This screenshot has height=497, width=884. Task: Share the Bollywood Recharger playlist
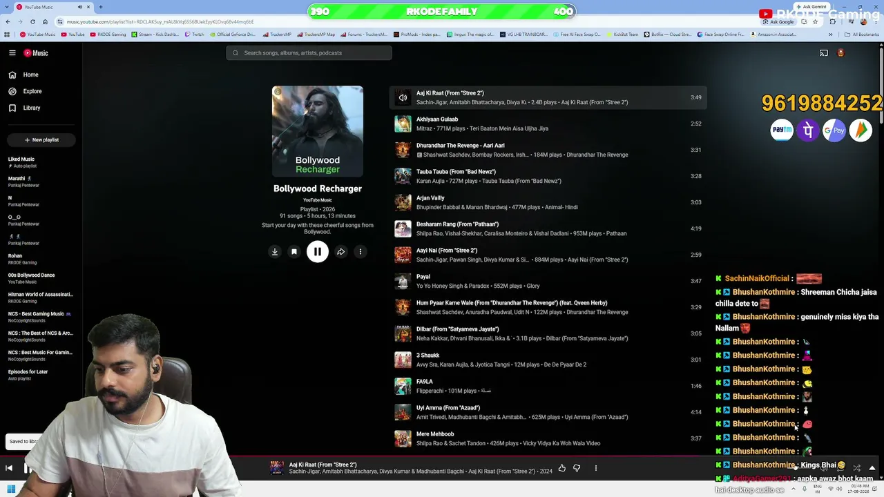pos(341,252)
